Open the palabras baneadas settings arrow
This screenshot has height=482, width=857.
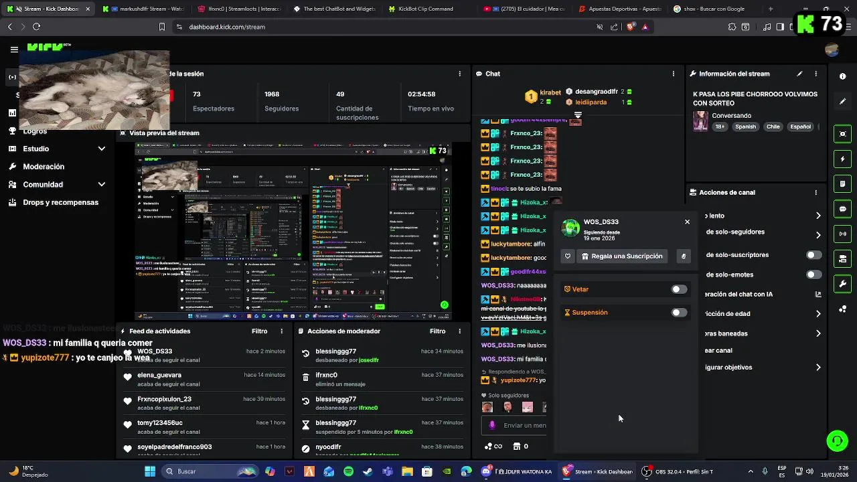[818, 333]
